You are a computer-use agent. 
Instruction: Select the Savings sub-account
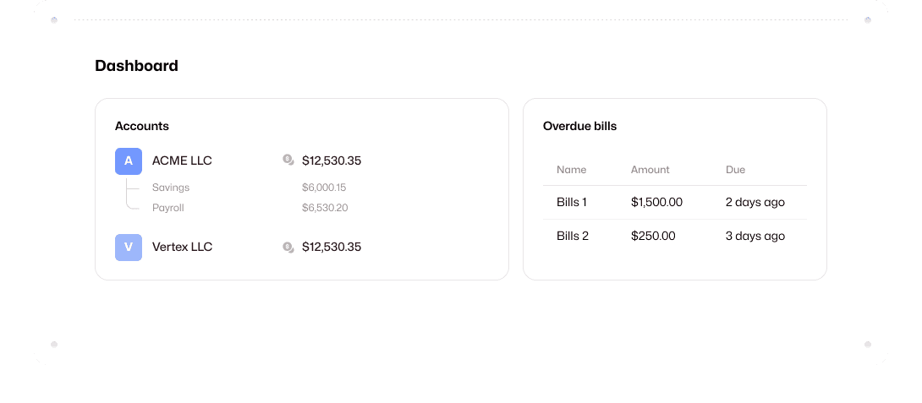point(171,188)
